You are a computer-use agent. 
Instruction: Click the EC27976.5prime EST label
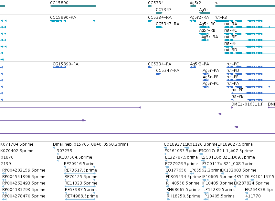181,164
